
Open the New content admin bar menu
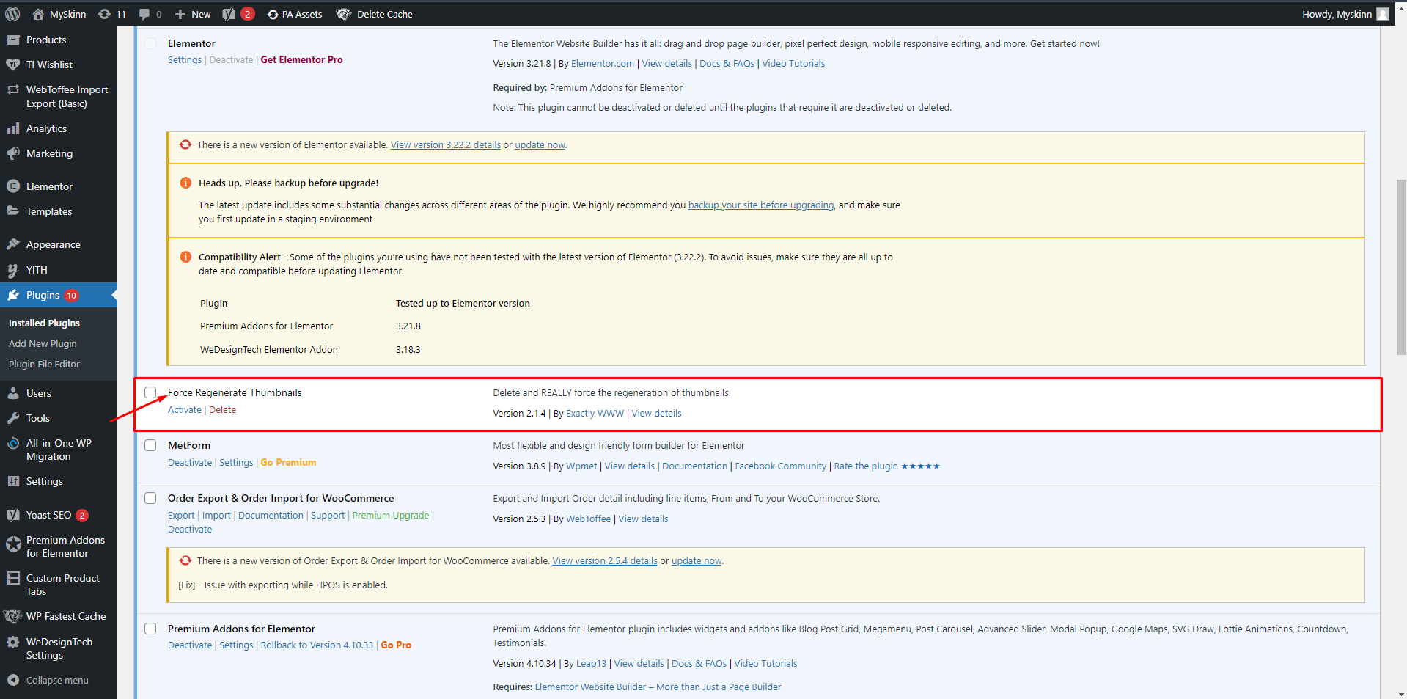pyautogui.click(x=193, y=14)
